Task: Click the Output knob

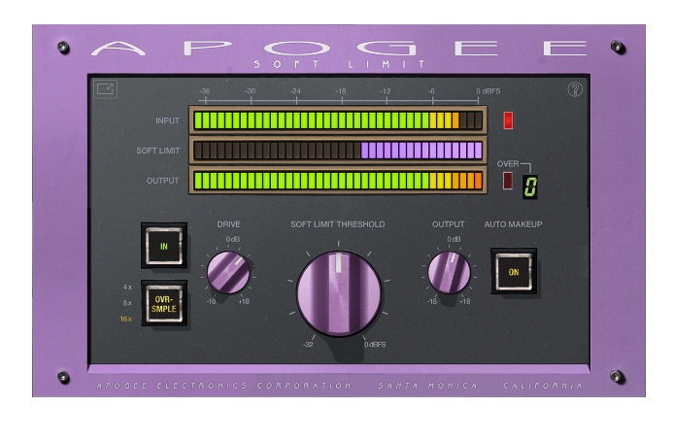Action: 449,273
